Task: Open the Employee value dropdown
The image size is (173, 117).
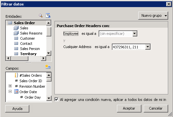Action: pos(135,34)
